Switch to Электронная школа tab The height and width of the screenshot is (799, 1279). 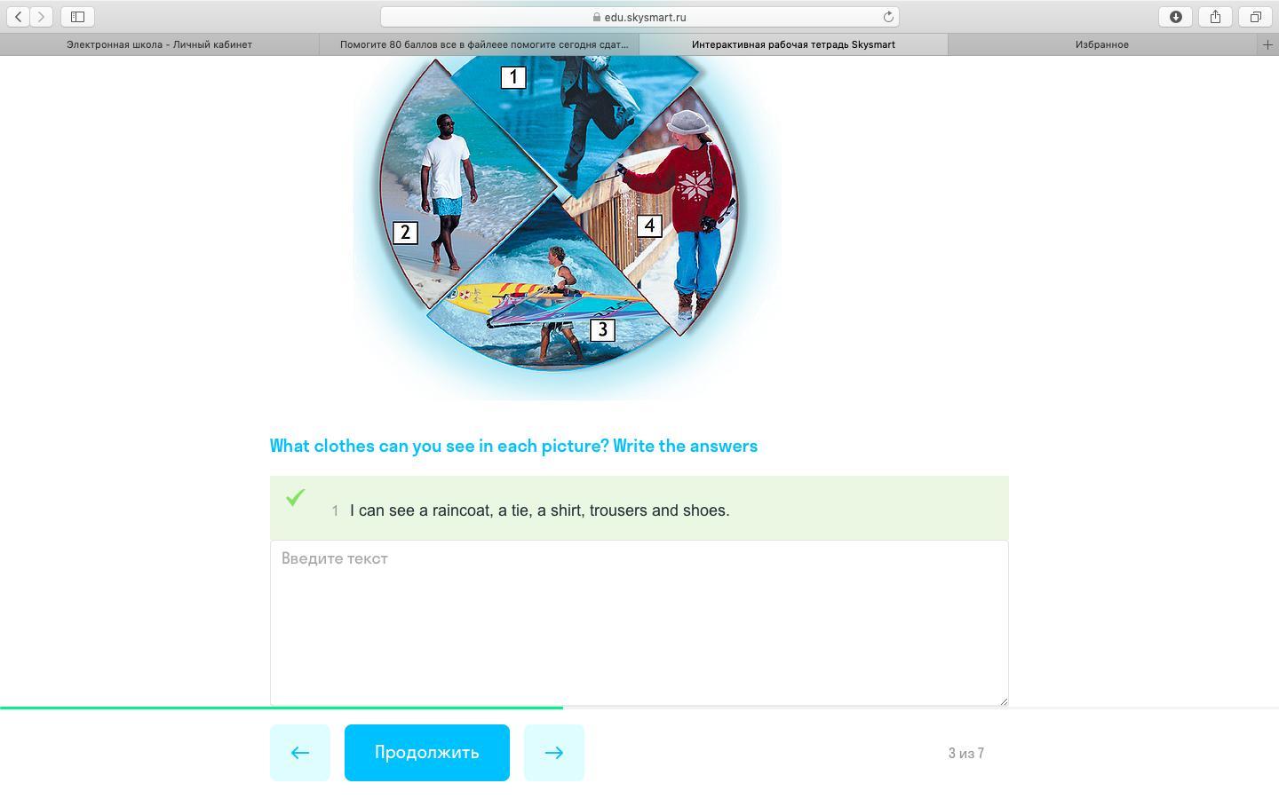160,44
